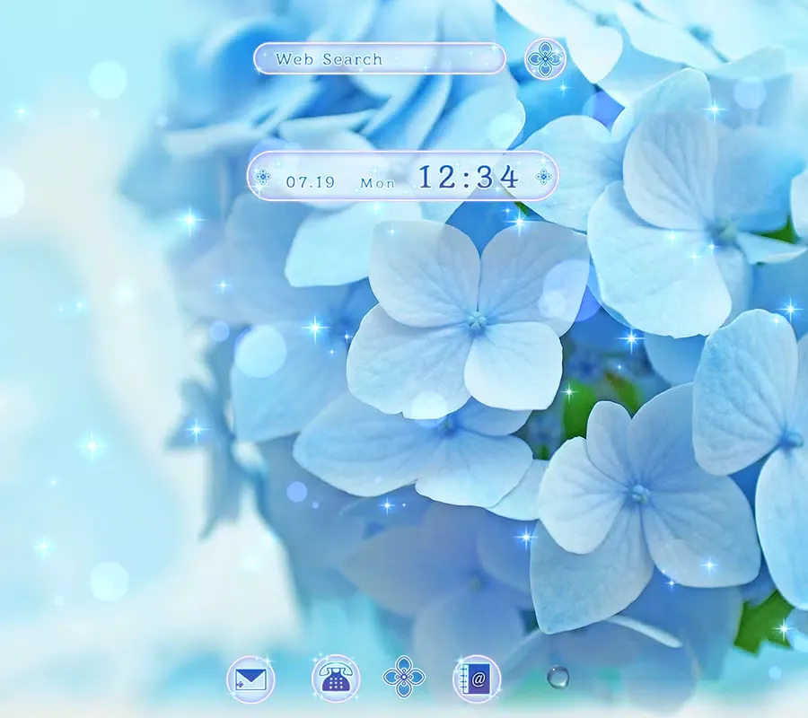
Task: Open the app drawer flower icon in dock
Action: click(x=404, y=678)
